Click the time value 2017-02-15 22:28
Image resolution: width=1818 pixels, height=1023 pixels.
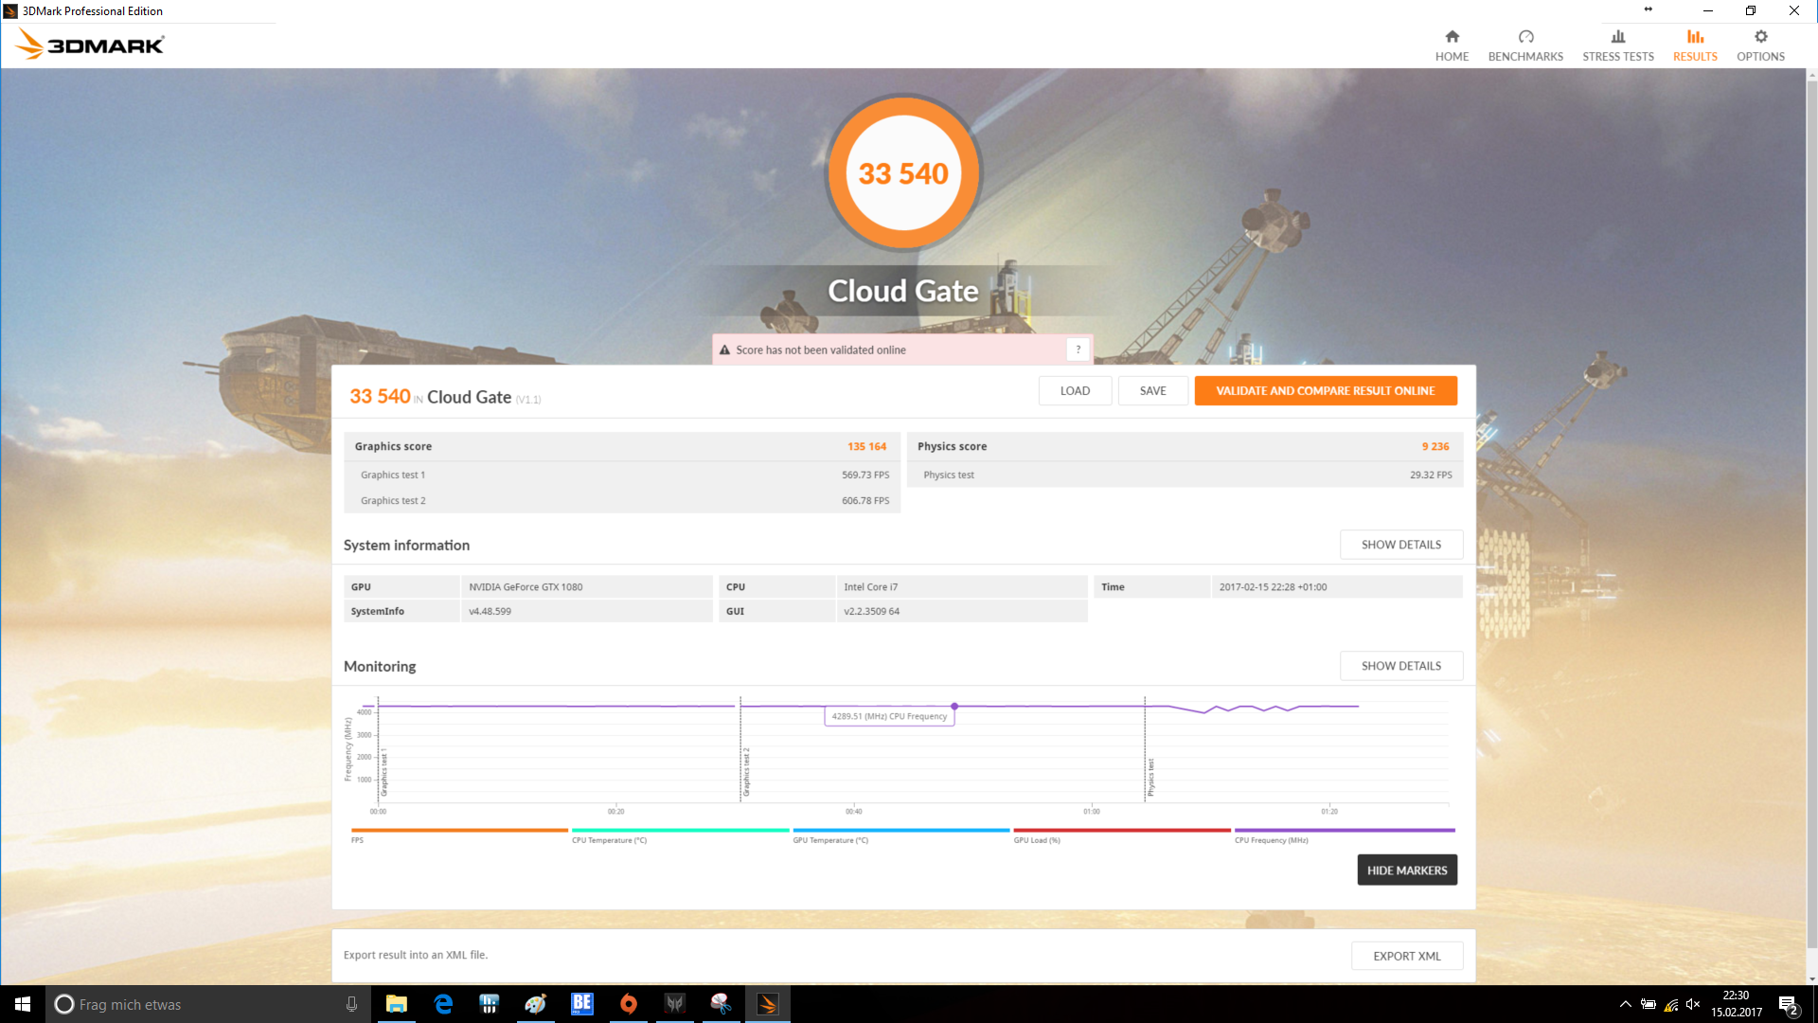coord(1273,586)
